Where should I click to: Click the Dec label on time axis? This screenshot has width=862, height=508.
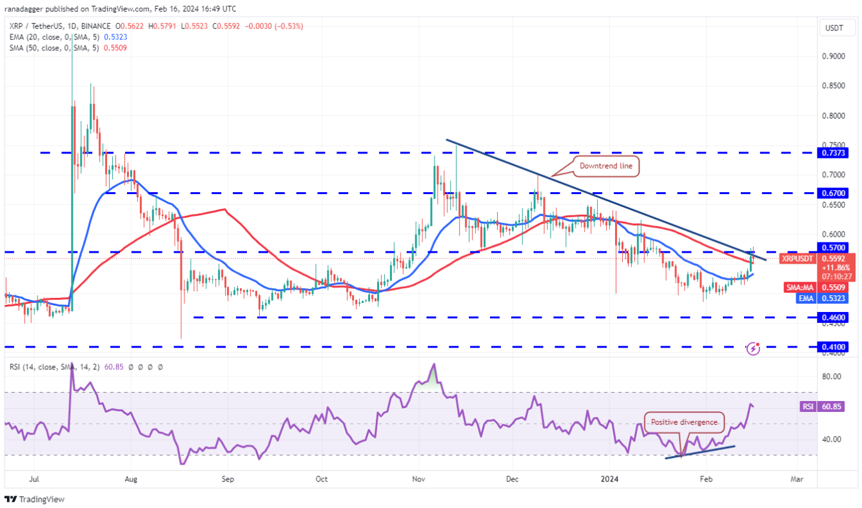tap(513, 479)
